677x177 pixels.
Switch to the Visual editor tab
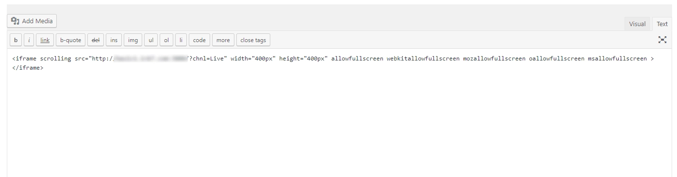click(637, 24)
